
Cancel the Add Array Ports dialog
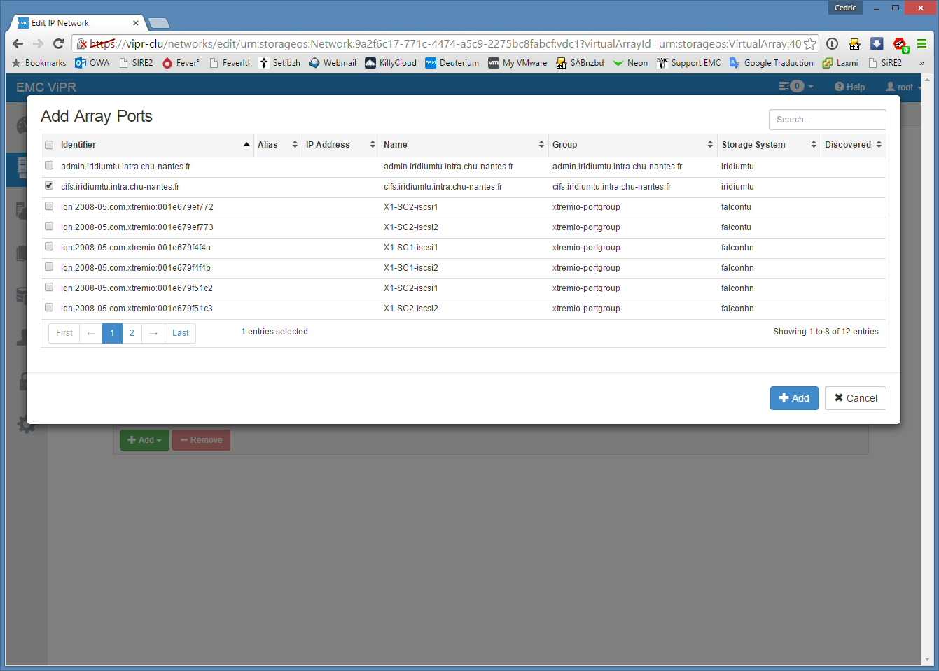click(x=855, y=398)
